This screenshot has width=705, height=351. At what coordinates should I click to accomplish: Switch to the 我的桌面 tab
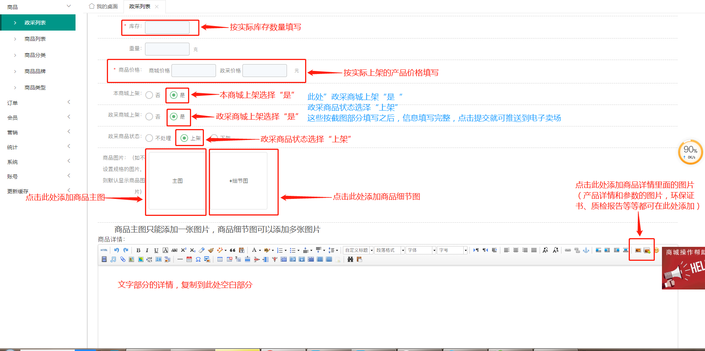click(103, 6)
